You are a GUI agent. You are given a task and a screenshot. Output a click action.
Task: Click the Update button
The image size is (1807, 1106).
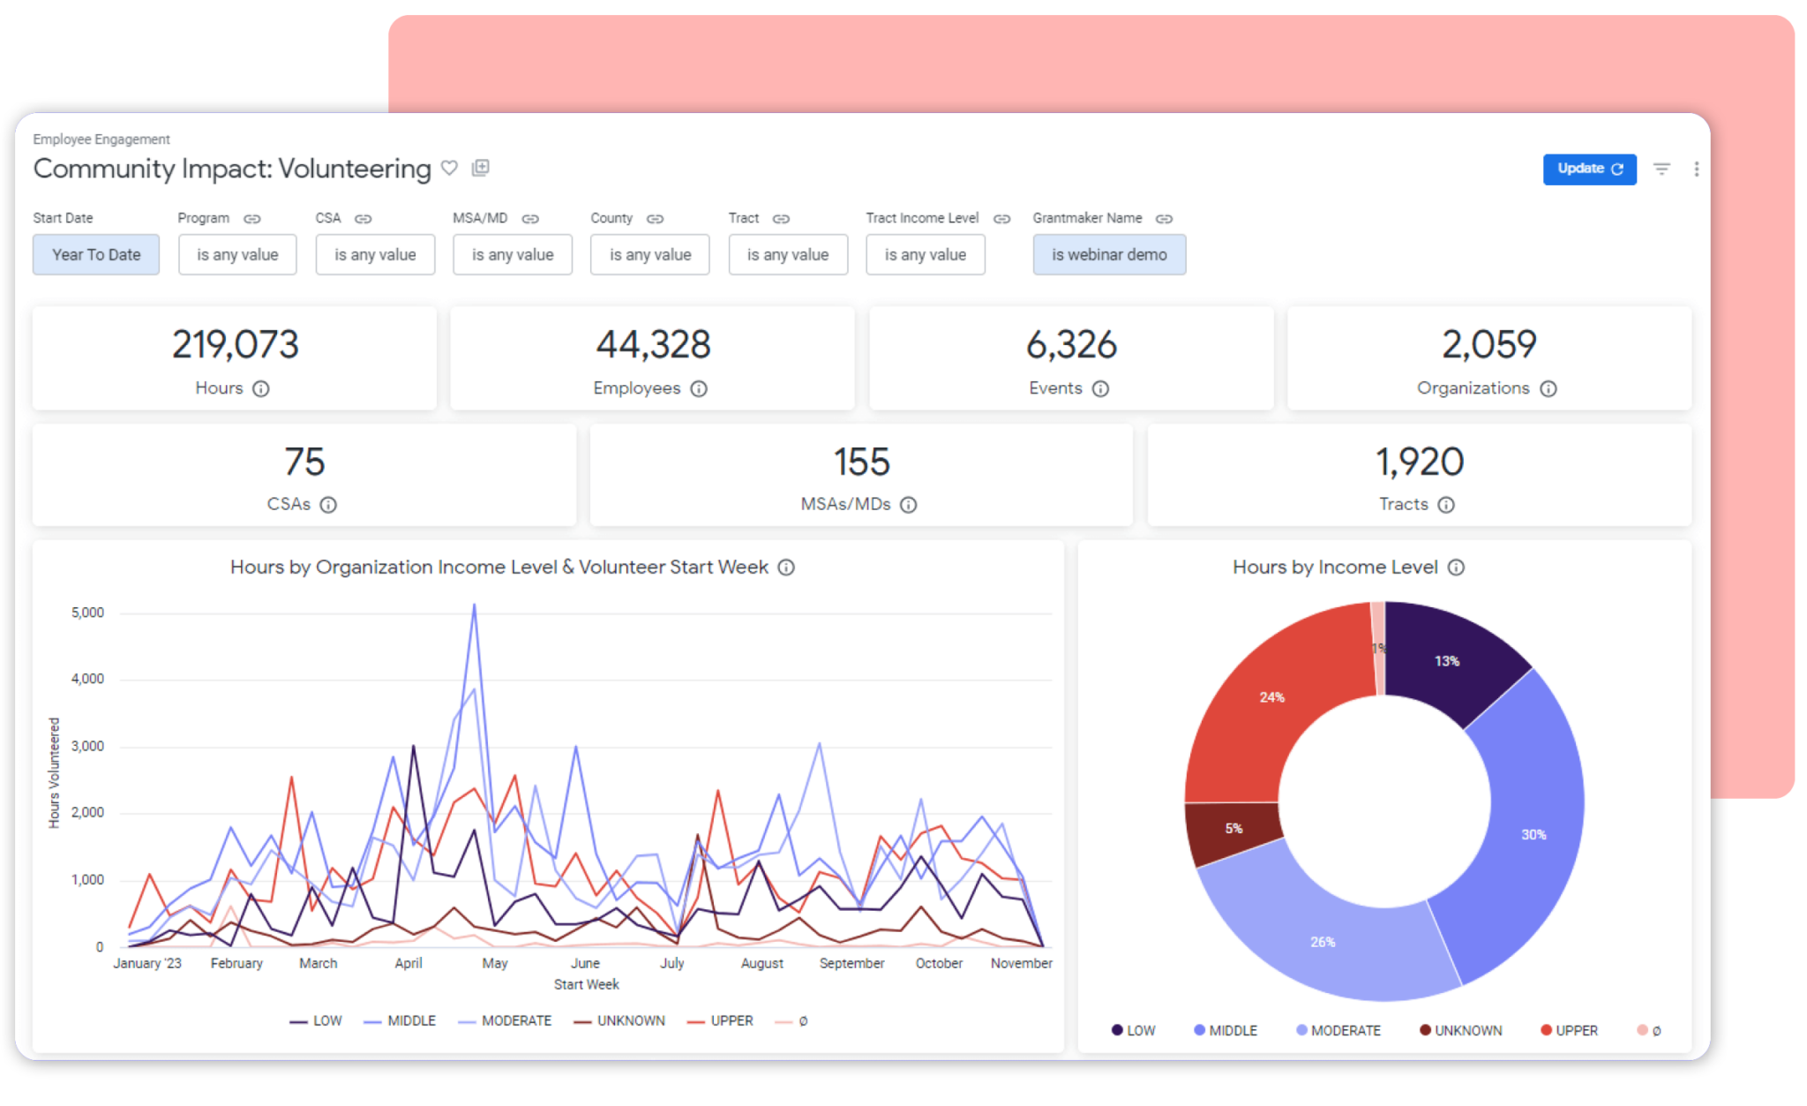1589,169
